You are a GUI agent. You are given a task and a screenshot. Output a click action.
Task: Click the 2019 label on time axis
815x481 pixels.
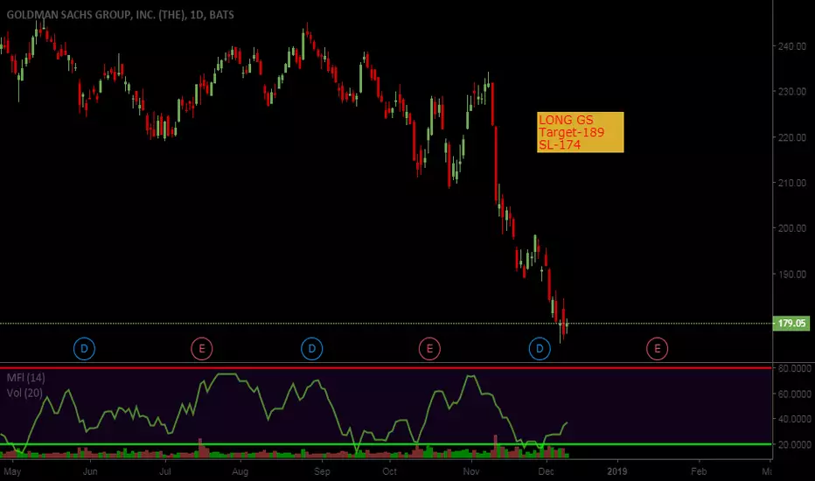click(617, 471)
